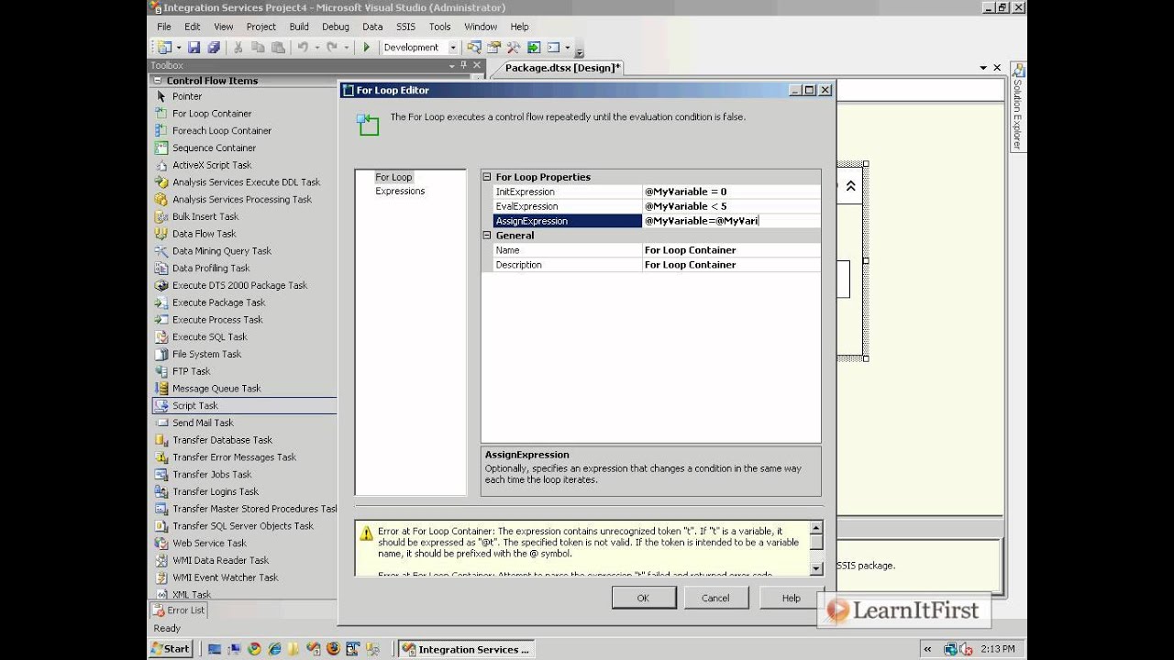Screen dimensions: 1174x660
Task: Open the Redo history dropdown arrow
Action: tap(346, 48)
